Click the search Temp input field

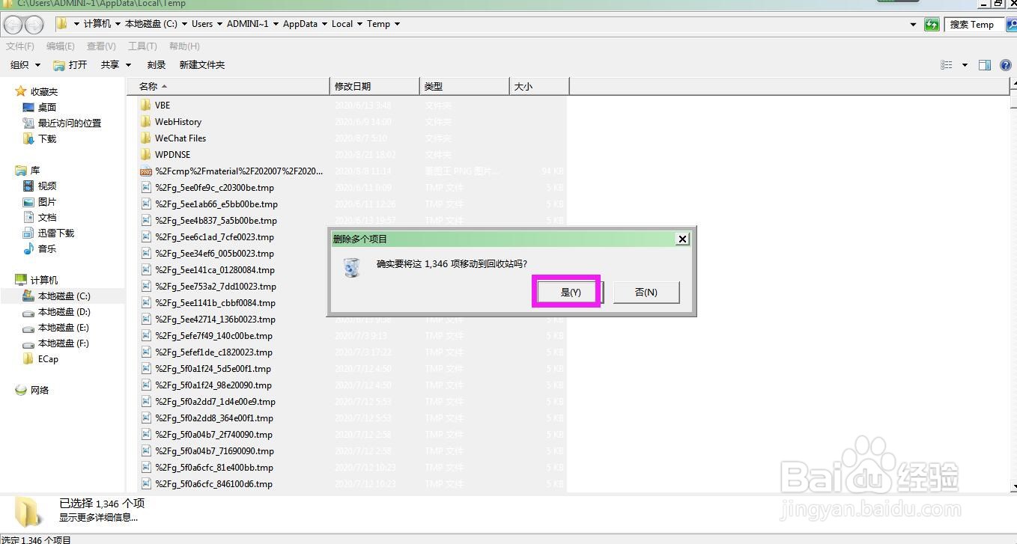pos(973,25)
